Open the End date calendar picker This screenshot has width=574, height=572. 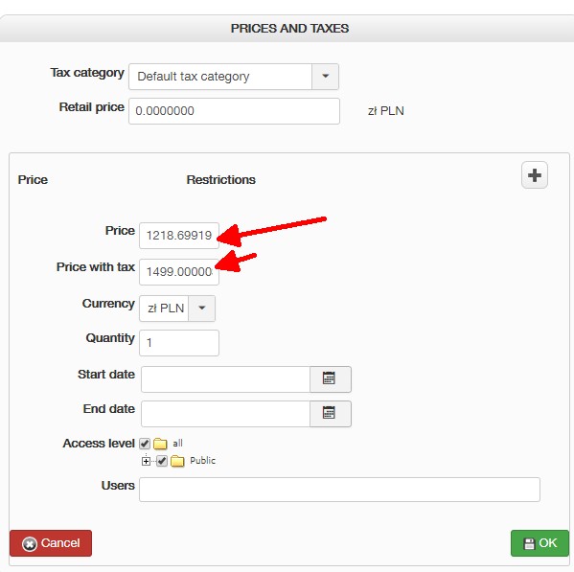pyautogui.click(x=331, y=414)
